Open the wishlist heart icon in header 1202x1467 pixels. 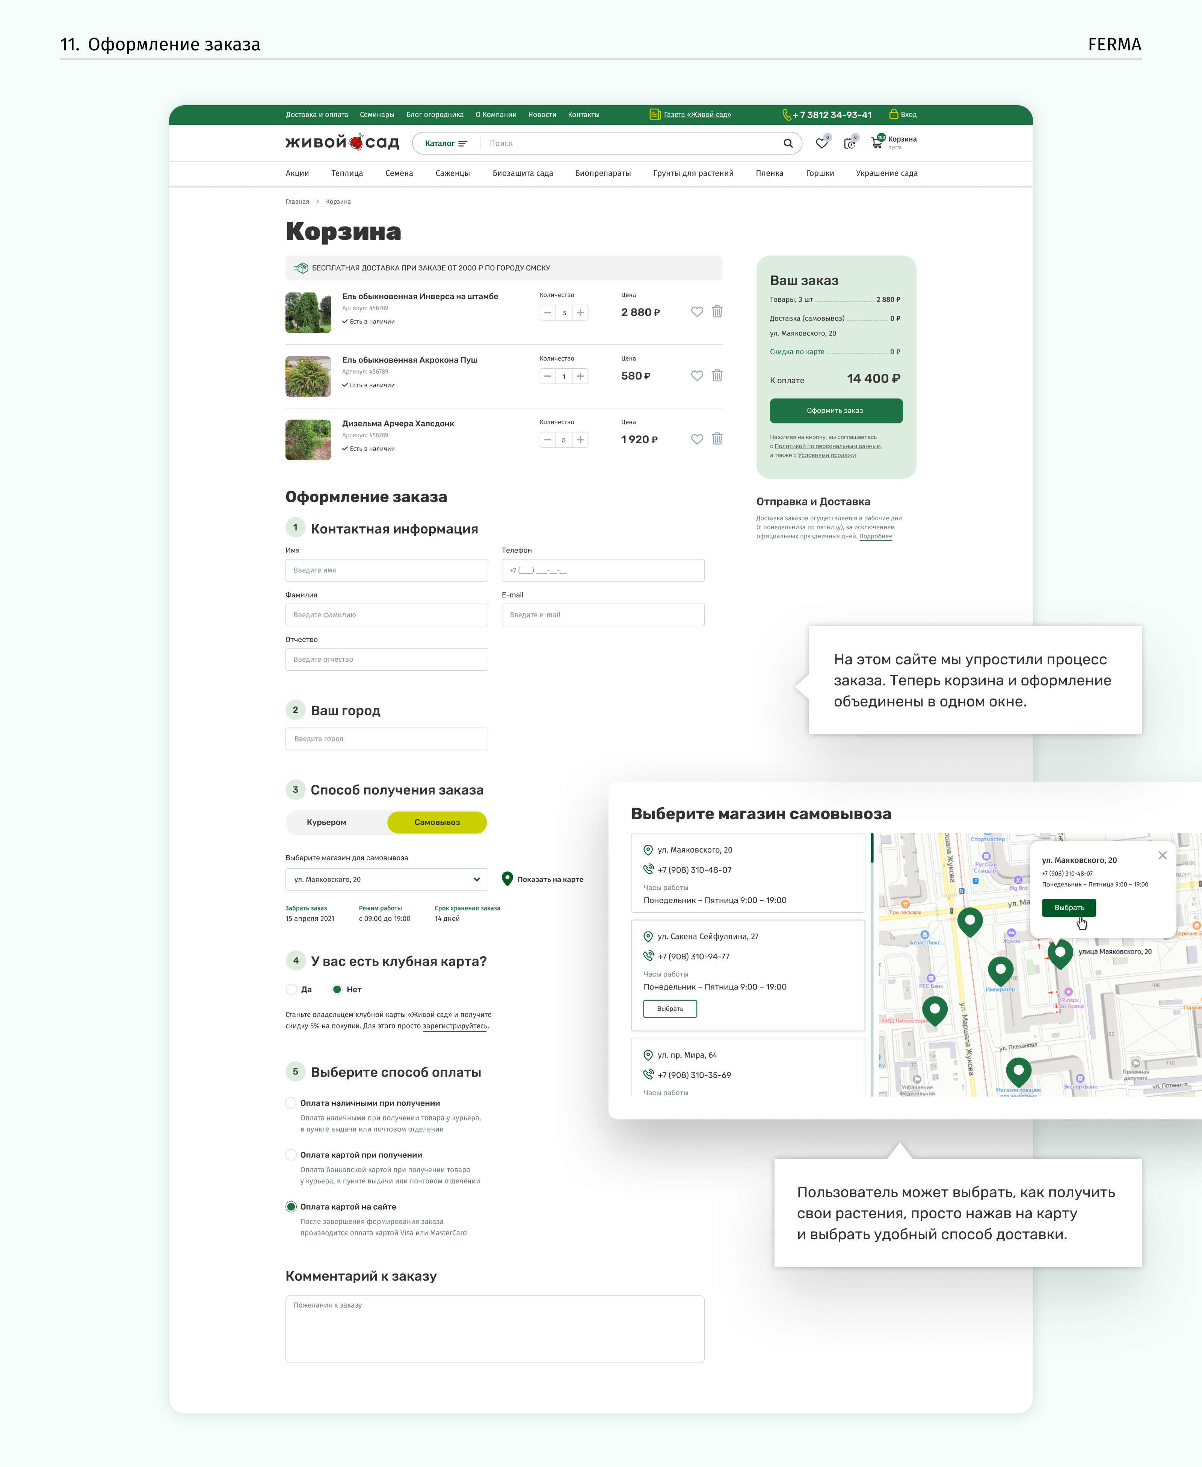(x=822, y=144)
